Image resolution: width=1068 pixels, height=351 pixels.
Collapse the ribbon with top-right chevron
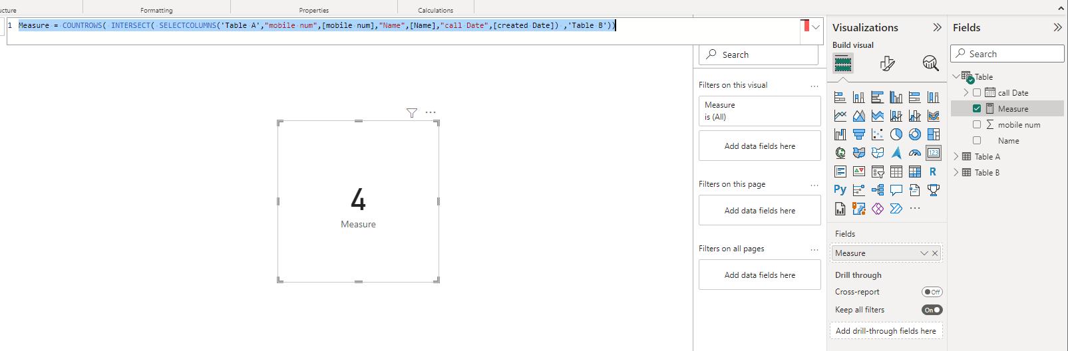1061,8
